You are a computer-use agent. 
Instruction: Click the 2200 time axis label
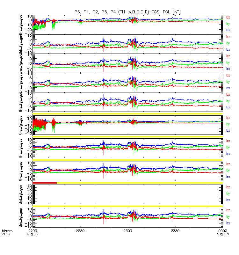point(33,231)
